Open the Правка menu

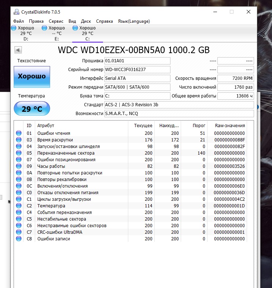point(36,21)
